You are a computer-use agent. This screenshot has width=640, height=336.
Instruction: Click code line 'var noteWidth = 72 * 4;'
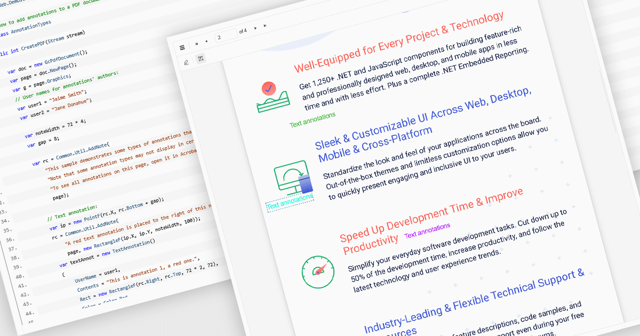55,127
